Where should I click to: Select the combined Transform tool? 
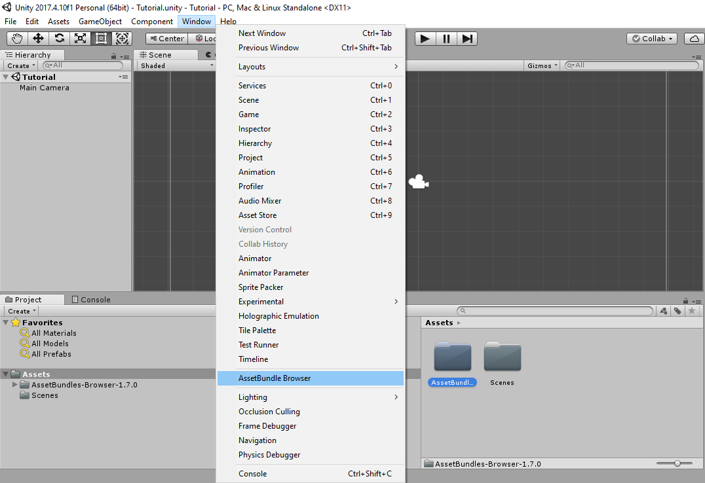[x=122, y=39]
